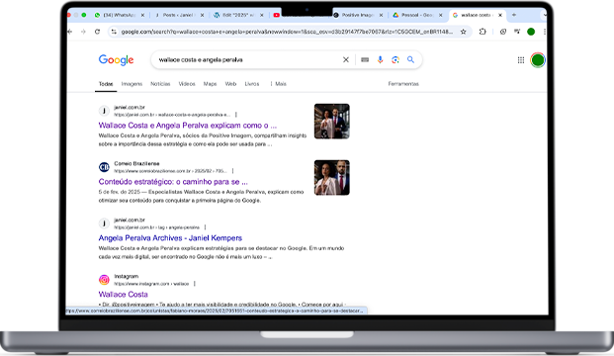614x356 pixels.
Task: Switch to the YouTube tab
Action: [277, 15]
